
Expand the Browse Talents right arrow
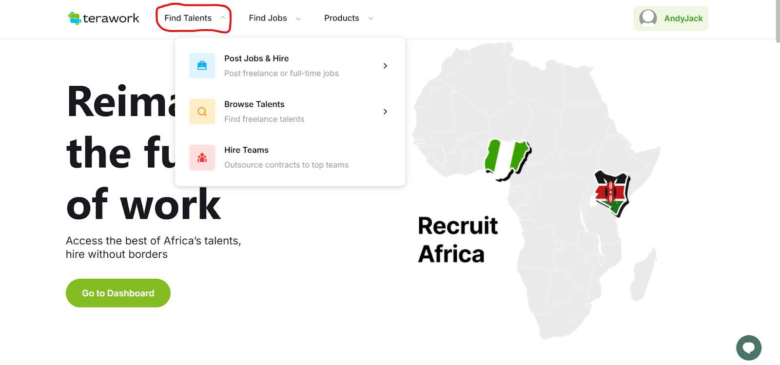coord(385,112)
